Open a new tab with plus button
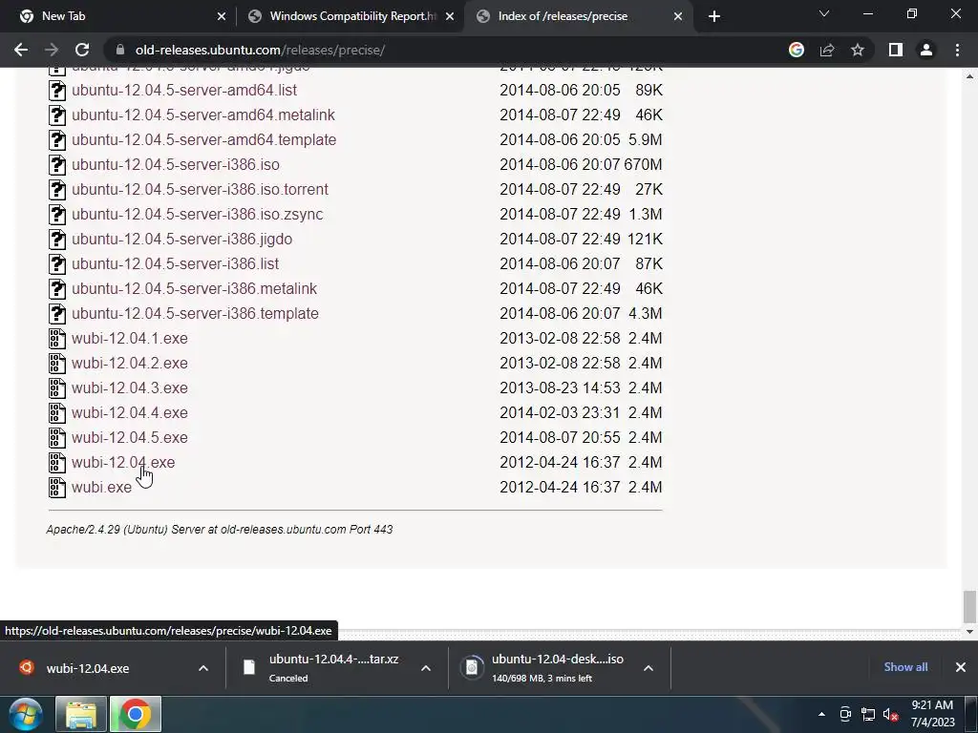The image size is (978, 733). [714, 16]
